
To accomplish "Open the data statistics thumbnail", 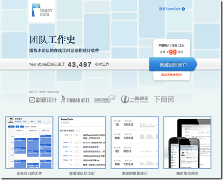I will tap(135, 143).
